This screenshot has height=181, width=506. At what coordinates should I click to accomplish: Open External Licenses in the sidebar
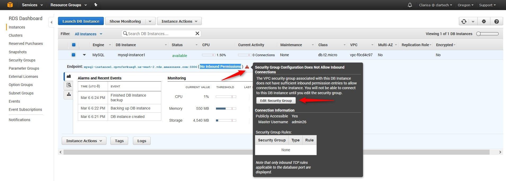(x=23, y=77)
